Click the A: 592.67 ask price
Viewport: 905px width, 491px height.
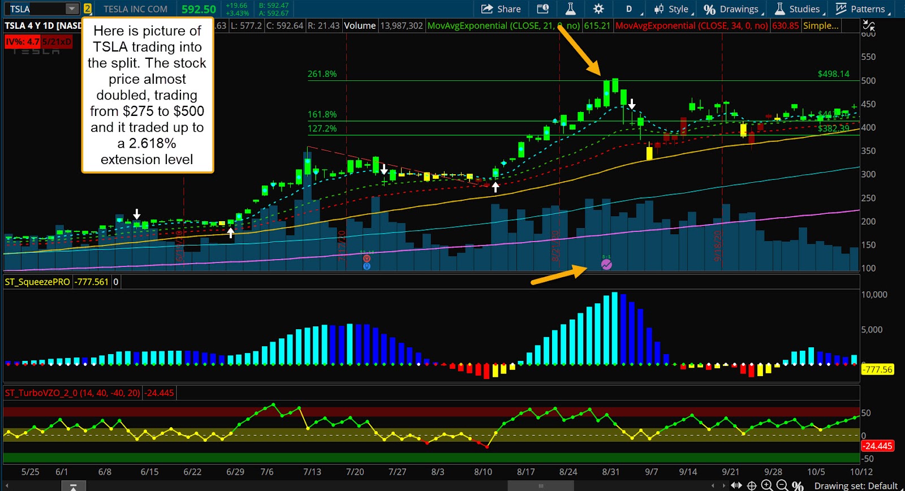[x=274, y=13]
